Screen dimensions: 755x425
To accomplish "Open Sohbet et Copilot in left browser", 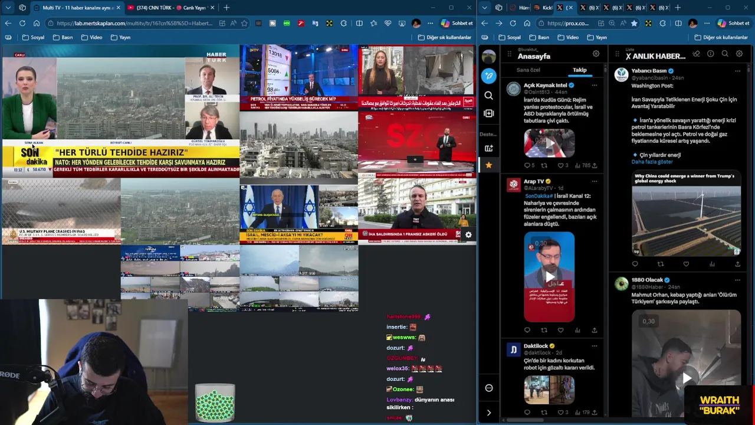I will (457, 23).
